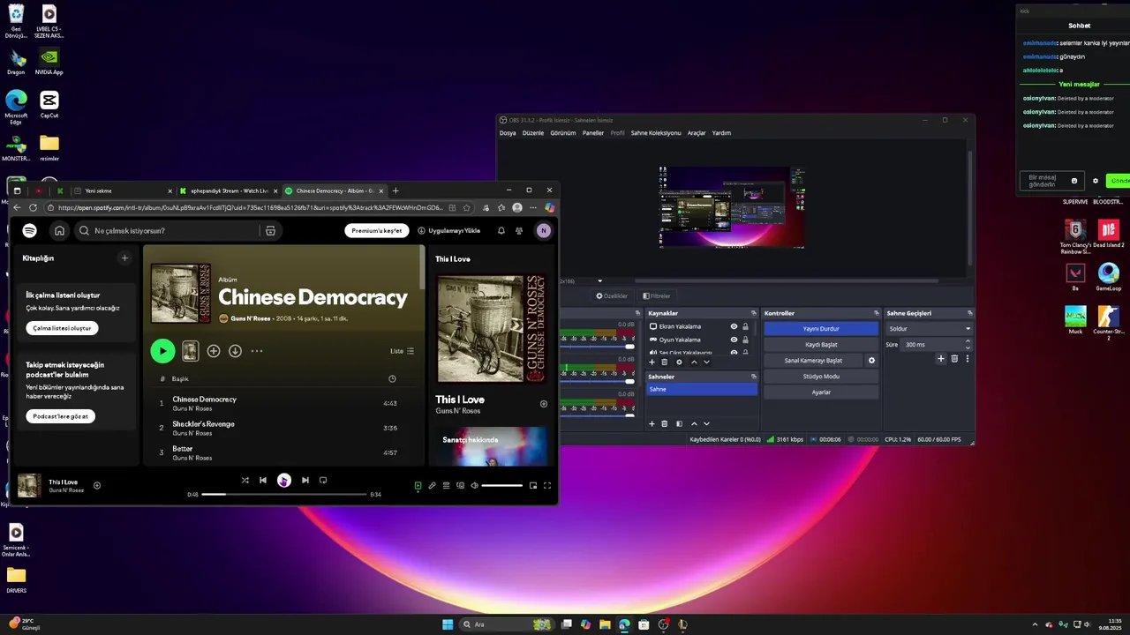
Task: Skip to next track in Spotify
Action: point(305,480)
